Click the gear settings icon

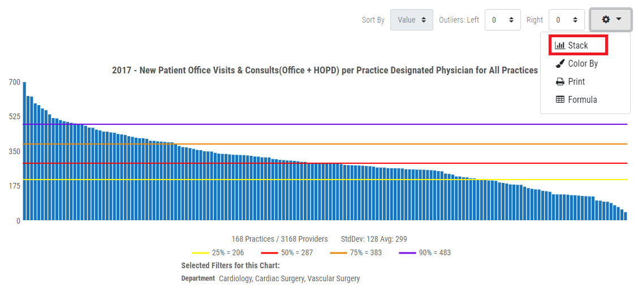[x=606, y=20]
